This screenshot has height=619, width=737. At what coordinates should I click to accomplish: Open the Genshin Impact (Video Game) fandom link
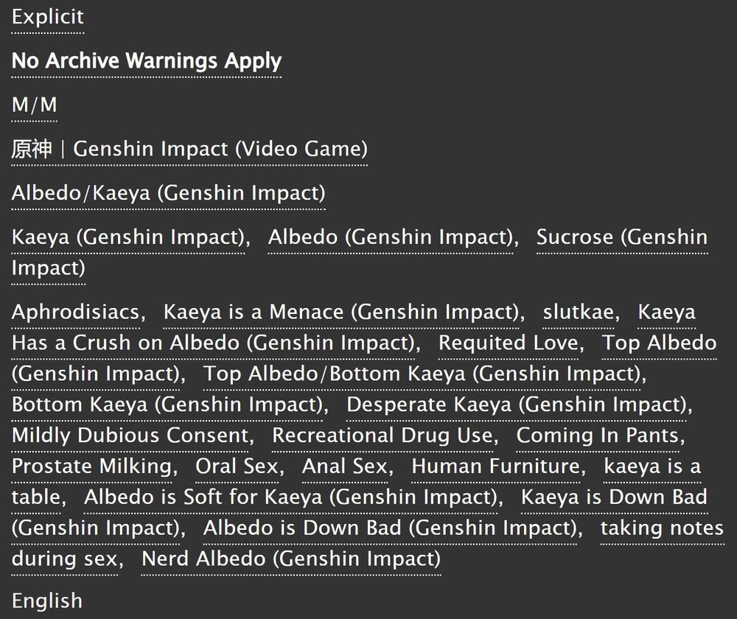189,149
